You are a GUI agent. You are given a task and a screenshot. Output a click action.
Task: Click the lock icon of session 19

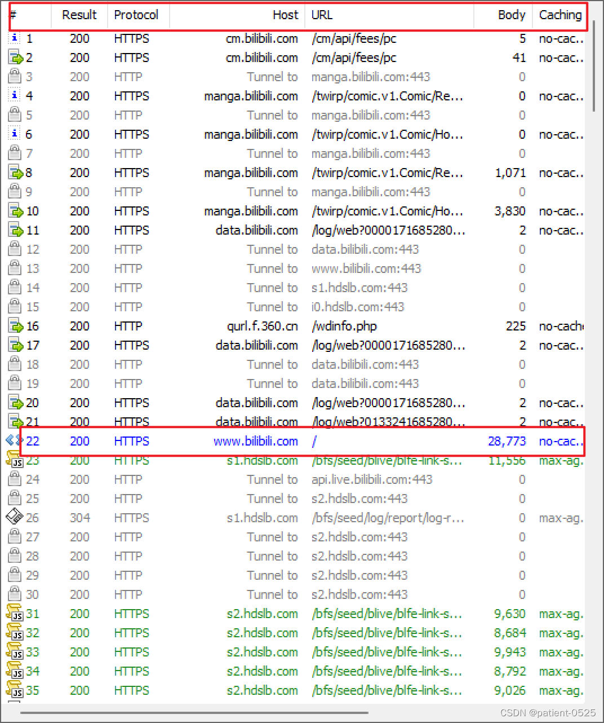coord(15,383)
